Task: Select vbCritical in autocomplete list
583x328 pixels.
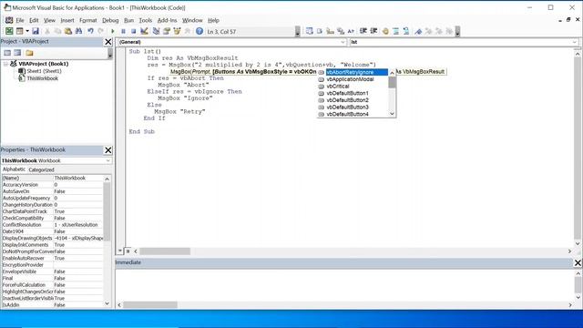Action: point(353,87)
